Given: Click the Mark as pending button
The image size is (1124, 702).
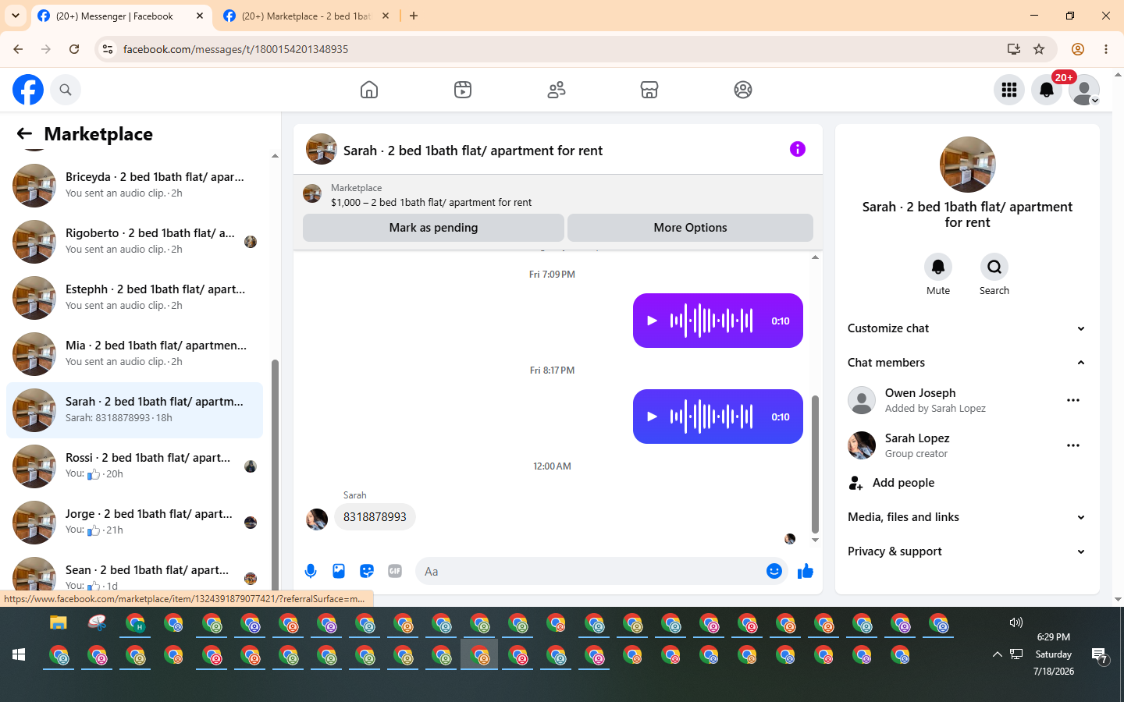Looking at the screenshot, I should [433, 228].
